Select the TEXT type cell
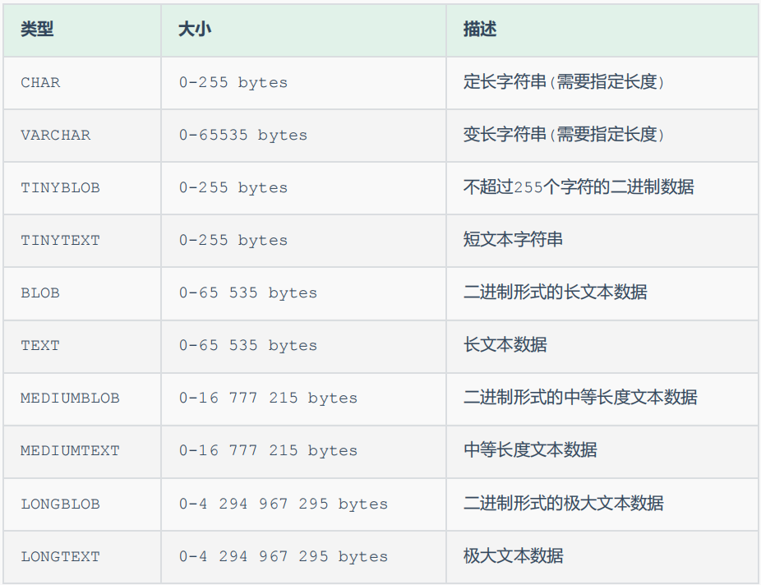 click(x=40, y=346)
